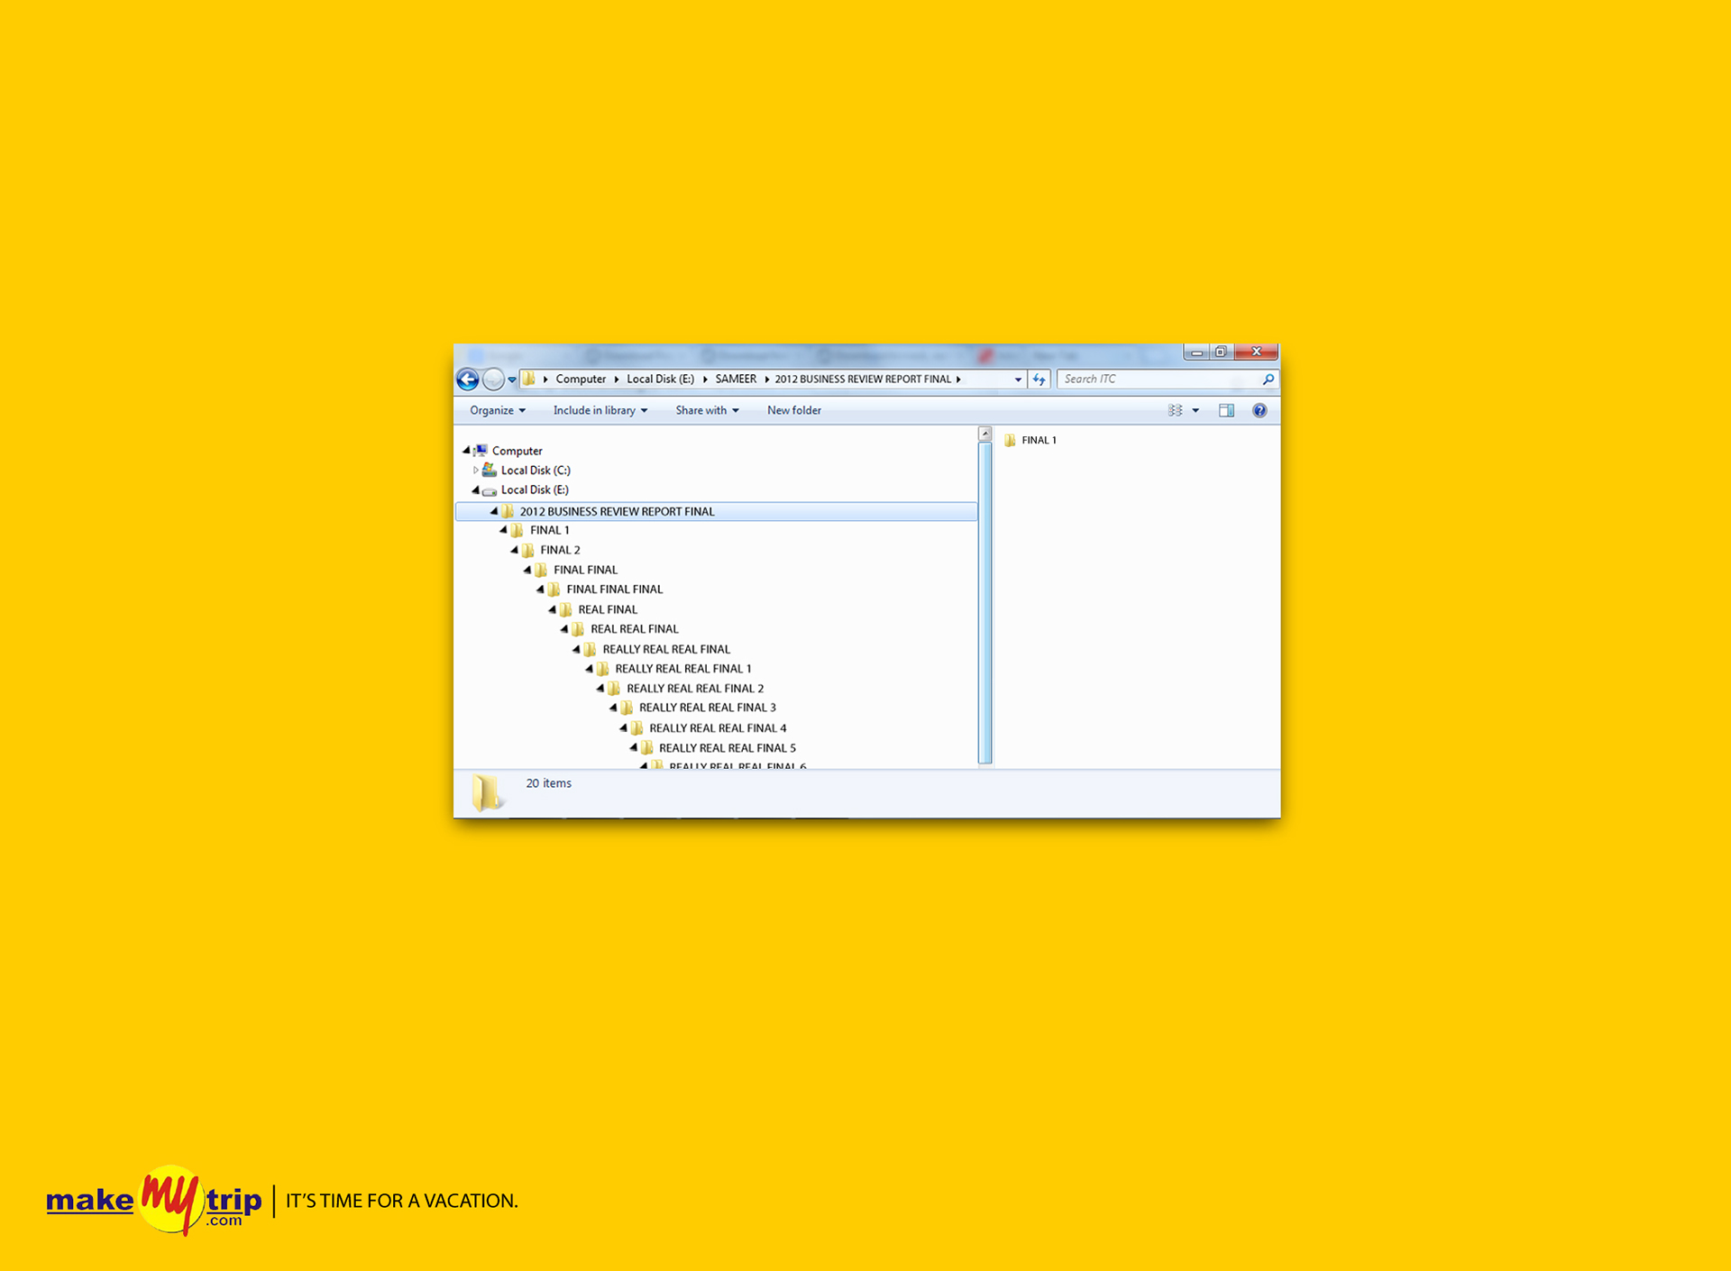Open the Share with menu
The width and height of the screenshot is (1731, 1271).
point(708,411)
